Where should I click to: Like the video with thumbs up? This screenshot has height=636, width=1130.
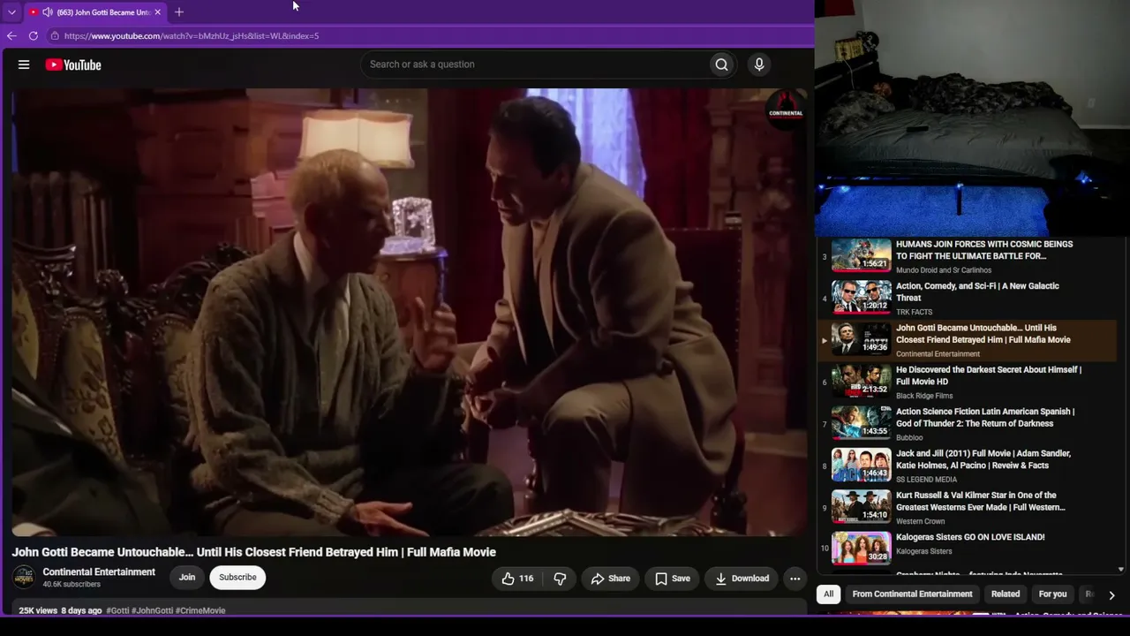pyautogui.click(x=517, y=579)
